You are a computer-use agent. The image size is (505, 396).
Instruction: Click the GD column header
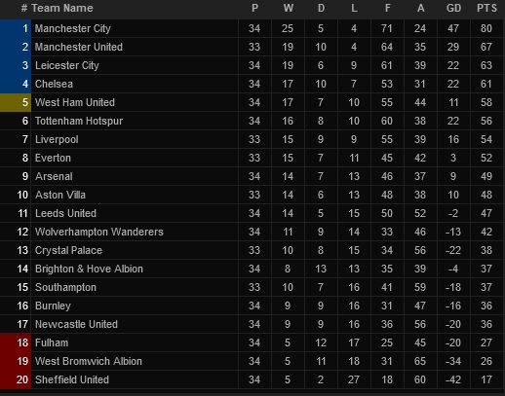pos(453,8)
